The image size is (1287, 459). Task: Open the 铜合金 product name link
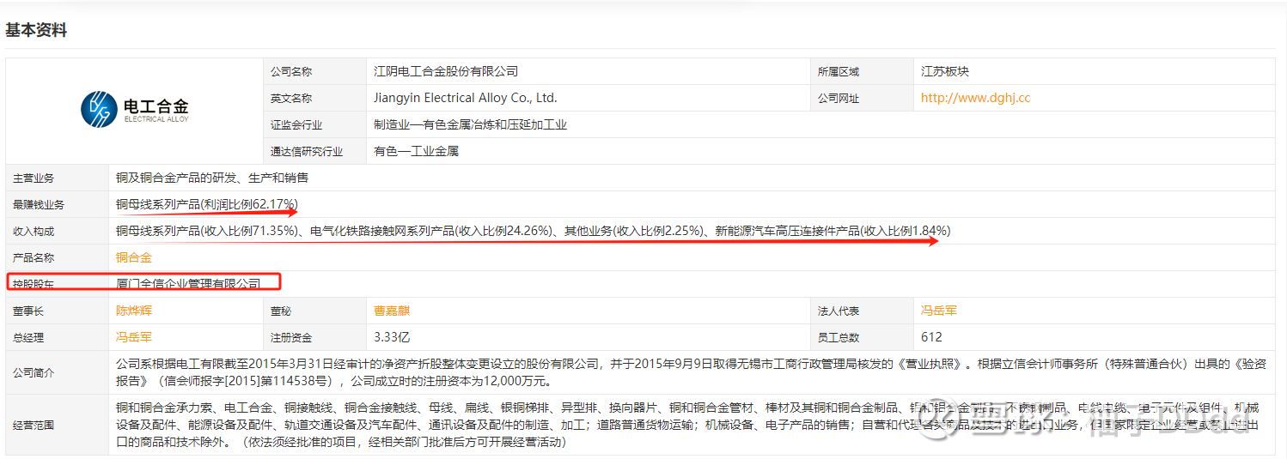click(134, 257)
